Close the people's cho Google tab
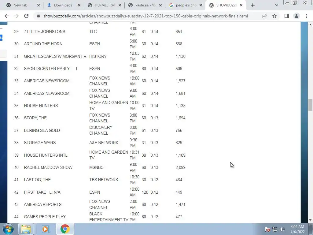Image resolution: width=313 pixels, height=235 pixels. (201, 5)
